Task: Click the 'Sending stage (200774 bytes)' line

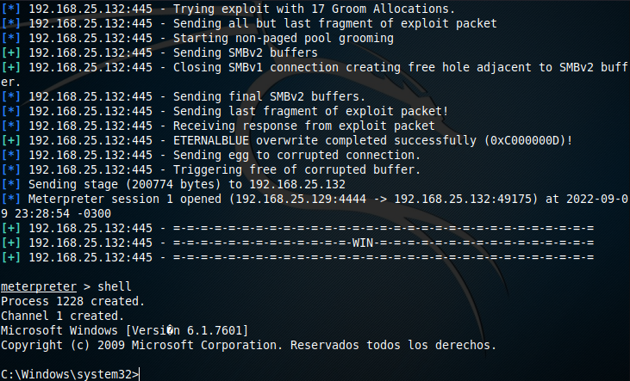Action: (173, 185)
